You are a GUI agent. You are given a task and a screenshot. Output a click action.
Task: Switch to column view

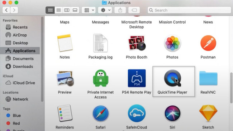click(67, 10)
